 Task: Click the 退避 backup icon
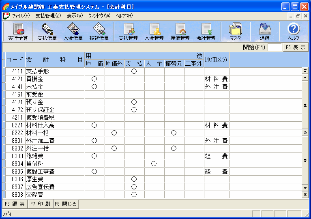[264, 32]
